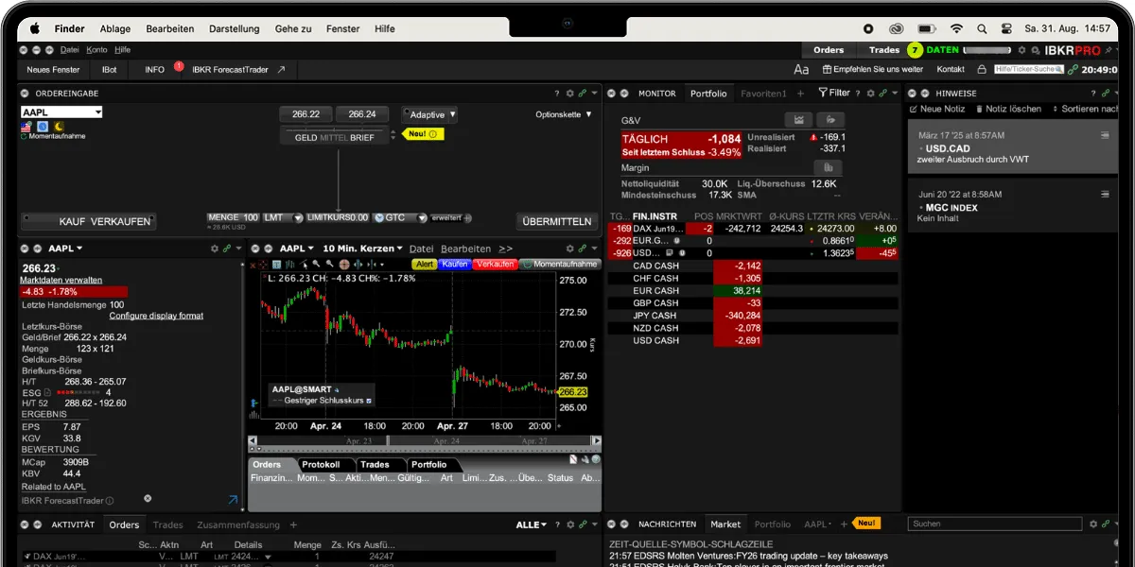Choose VERKAUFEN order side
This screenshot has height=567, width=1135.
[120, 221]
